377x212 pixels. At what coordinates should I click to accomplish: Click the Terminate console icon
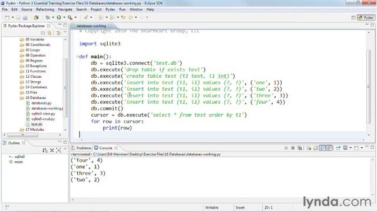tap(286, 148)
